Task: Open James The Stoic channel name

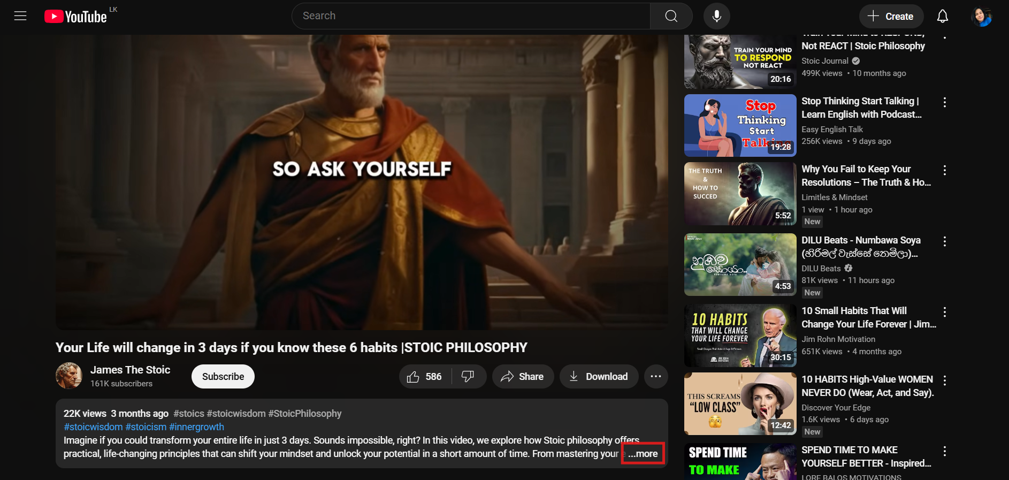Action: [130, 370]
